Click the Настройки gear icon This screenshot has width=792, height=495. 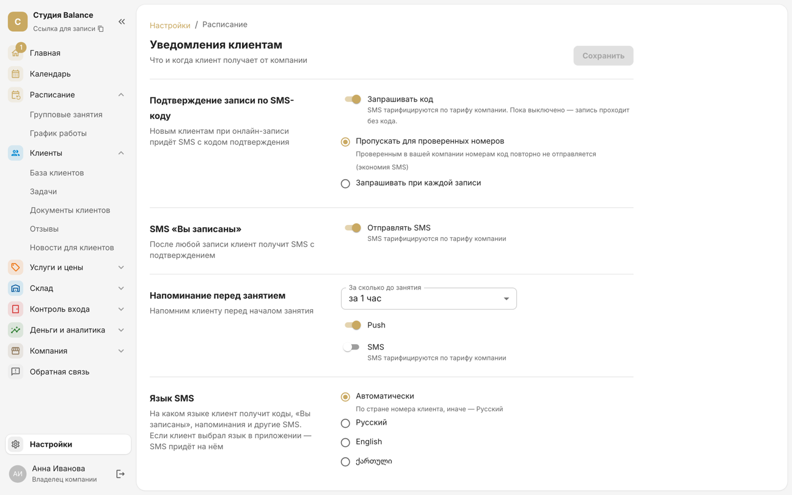click(16, 444)
